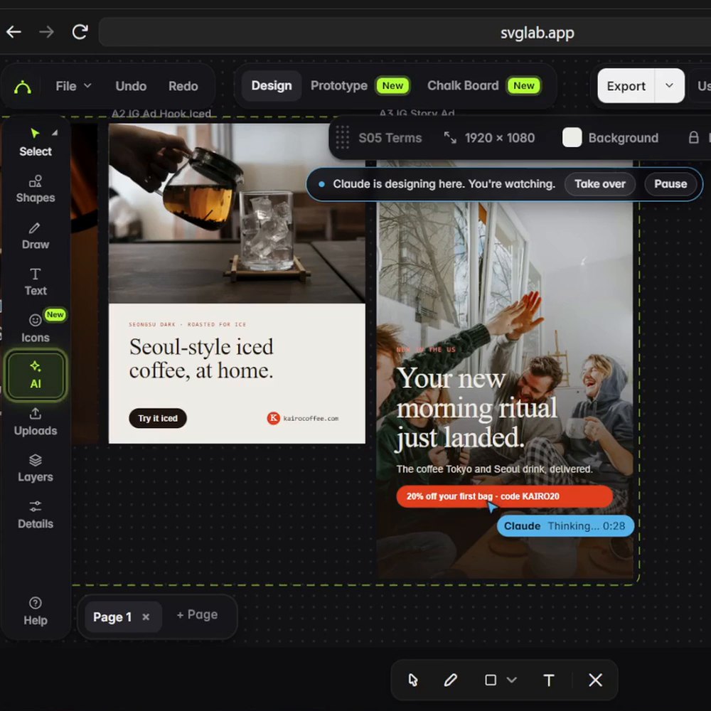
Task: Pause Claude's designing session
Action: 670,183
